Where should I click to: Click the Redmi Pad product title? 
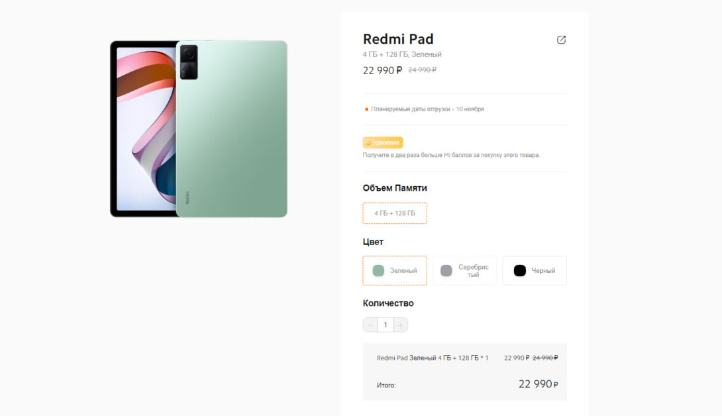pyautogui.click(x=398, y=39)
